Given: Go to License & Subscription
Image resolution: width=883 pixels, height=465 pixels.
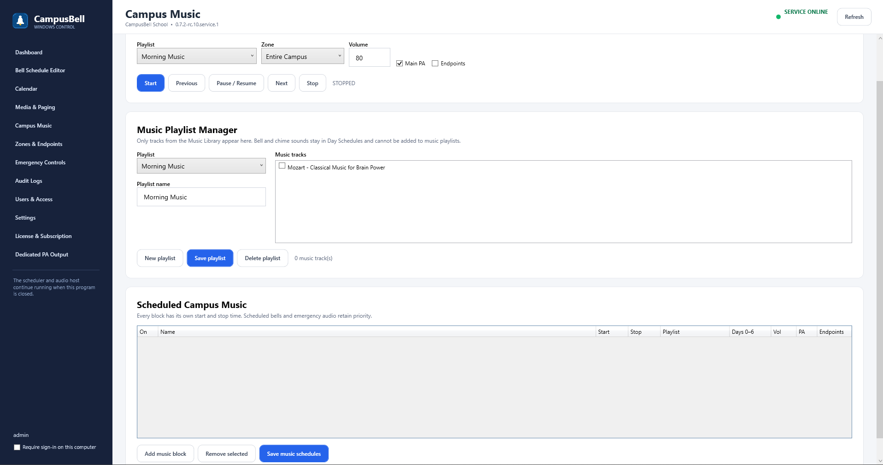Looking at the screenshot, I should (43, 236).
